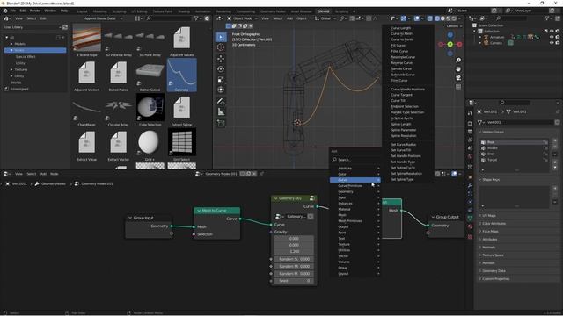Switch orthographic/perspective grid gizmo
Viewport: 563px width, 316px height.
coord(458,86)
